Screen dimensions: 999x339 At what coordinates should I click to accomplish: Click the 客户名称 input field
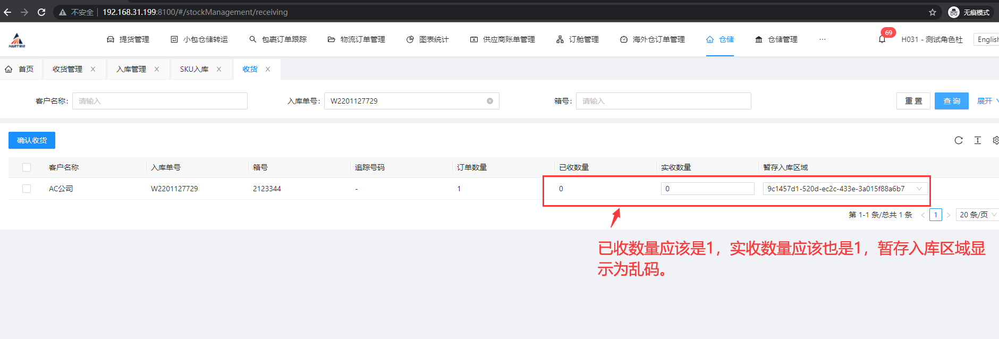pyautogui.click(x=159, y=101)
